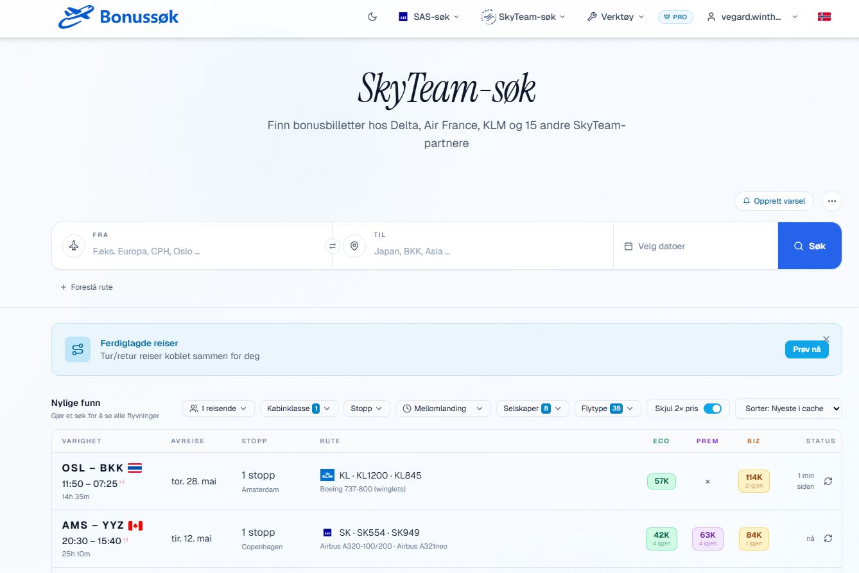Click the AVREISE column header
This screenshot has height=573, width=859.
pos(187,441)
